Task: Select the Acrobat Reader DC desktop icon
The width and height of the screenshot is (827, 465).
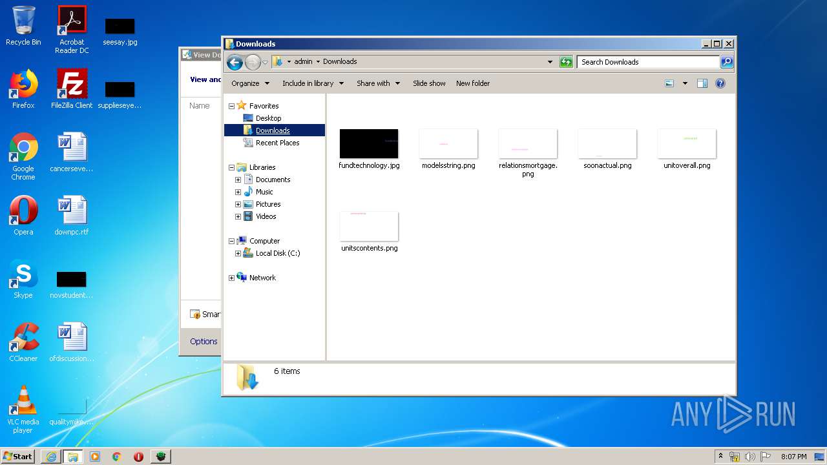Action: (x=72, y=30)
